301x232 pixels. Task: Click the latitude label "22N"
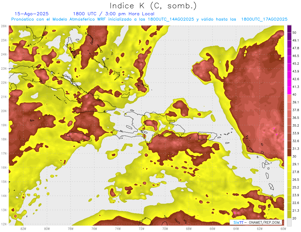coord(4,83)
